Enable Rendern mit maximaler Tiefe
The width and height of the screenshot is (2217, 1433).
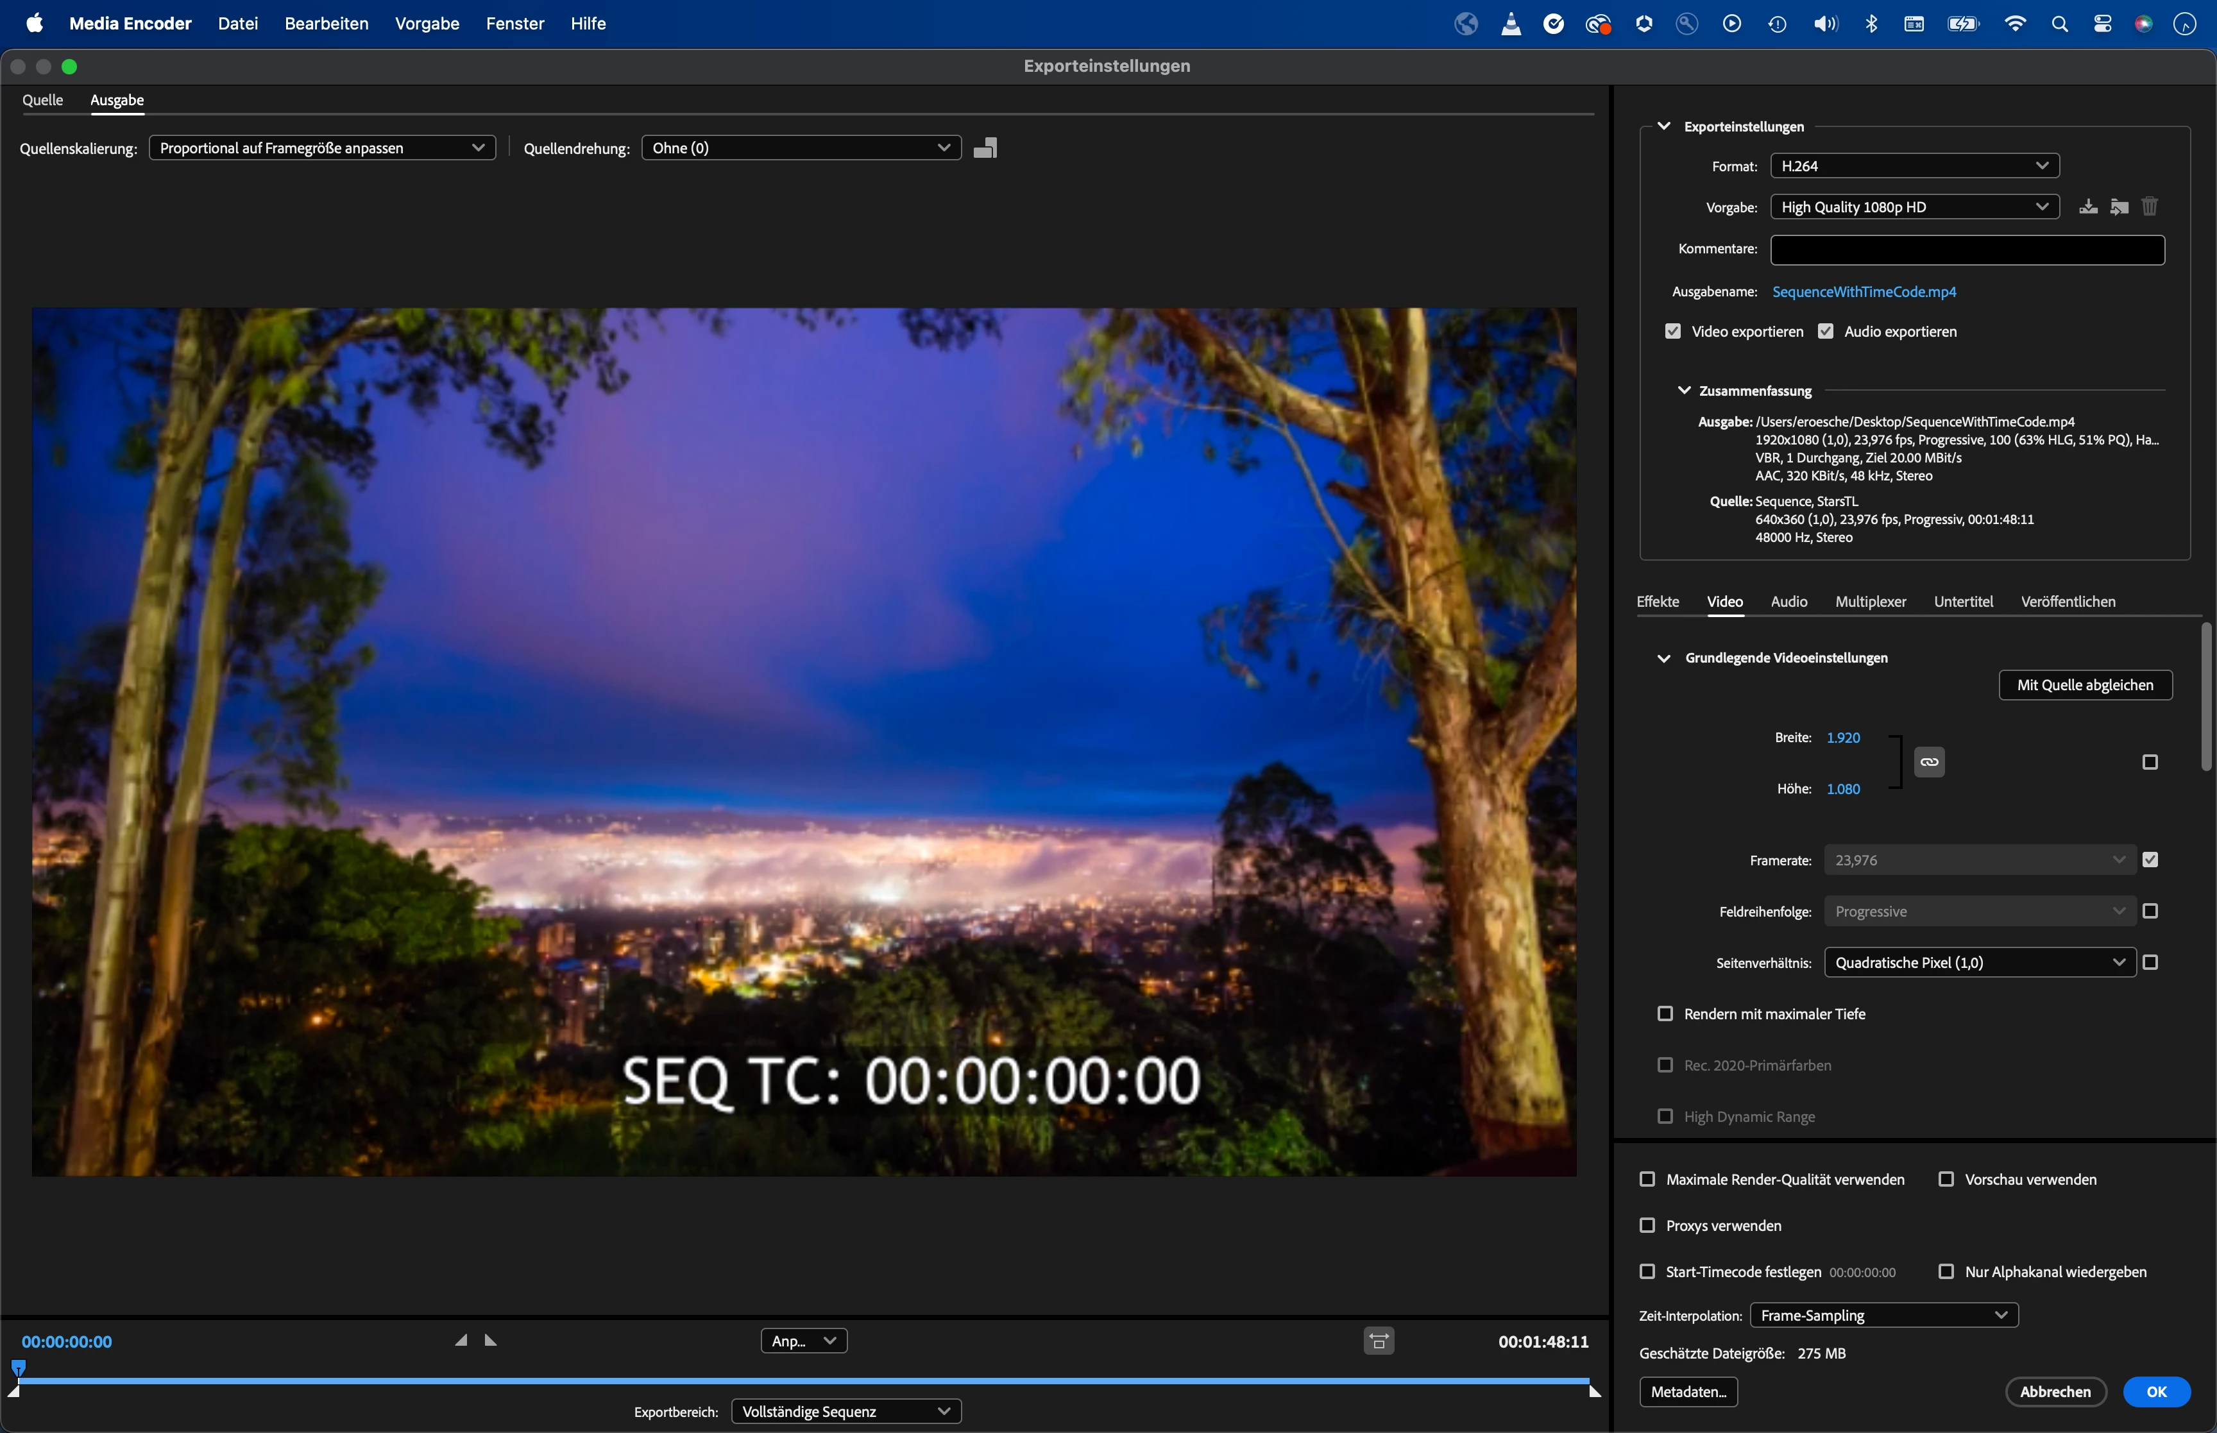tap(1665, 1013)
